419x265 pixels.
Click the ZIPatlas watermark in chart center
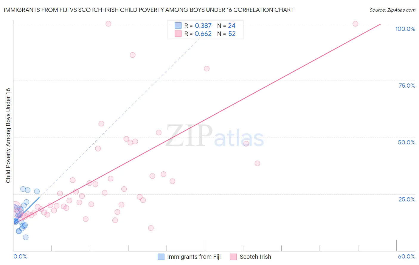click(x=215, y=136)
